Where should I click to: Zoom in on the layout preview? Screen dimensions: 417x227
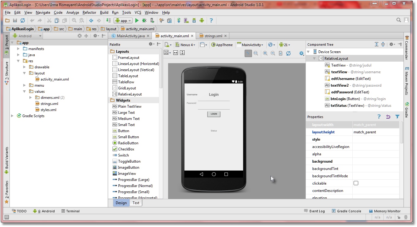[265, 53]
